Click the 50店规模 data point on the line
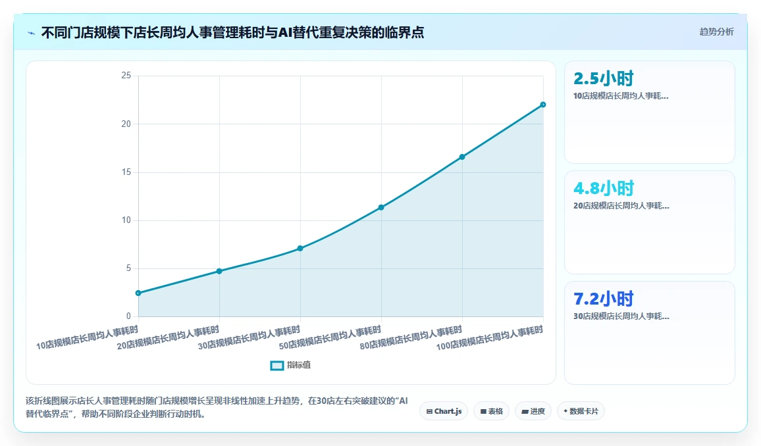 (x=381, y=207)
